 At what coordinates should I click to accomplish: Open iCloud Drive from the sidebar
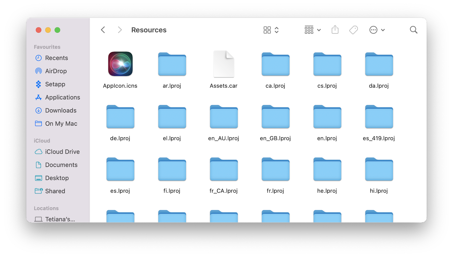point(62,152)
